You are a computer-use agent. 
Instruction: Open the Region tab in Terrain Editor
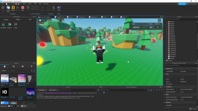(x=18, y=19)
